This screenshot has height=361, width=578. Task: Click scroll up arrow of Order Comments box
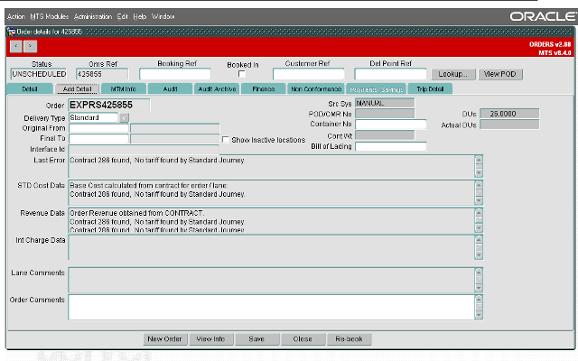click(479, 299)
